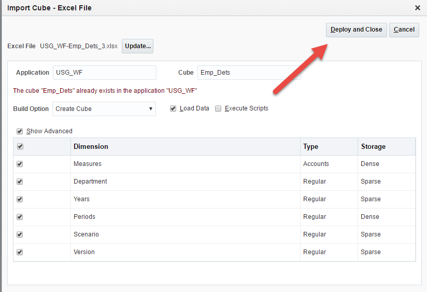Screen dimensions: 427x292
Task: Uncheck the Load Data checkbox
Action: 174,108
